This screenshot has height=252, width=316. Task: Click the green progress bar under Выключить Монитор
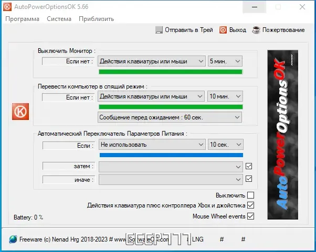pyautogui.click(x=171, y=72)
